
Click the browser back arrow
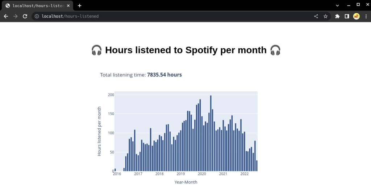coord(6,16)
